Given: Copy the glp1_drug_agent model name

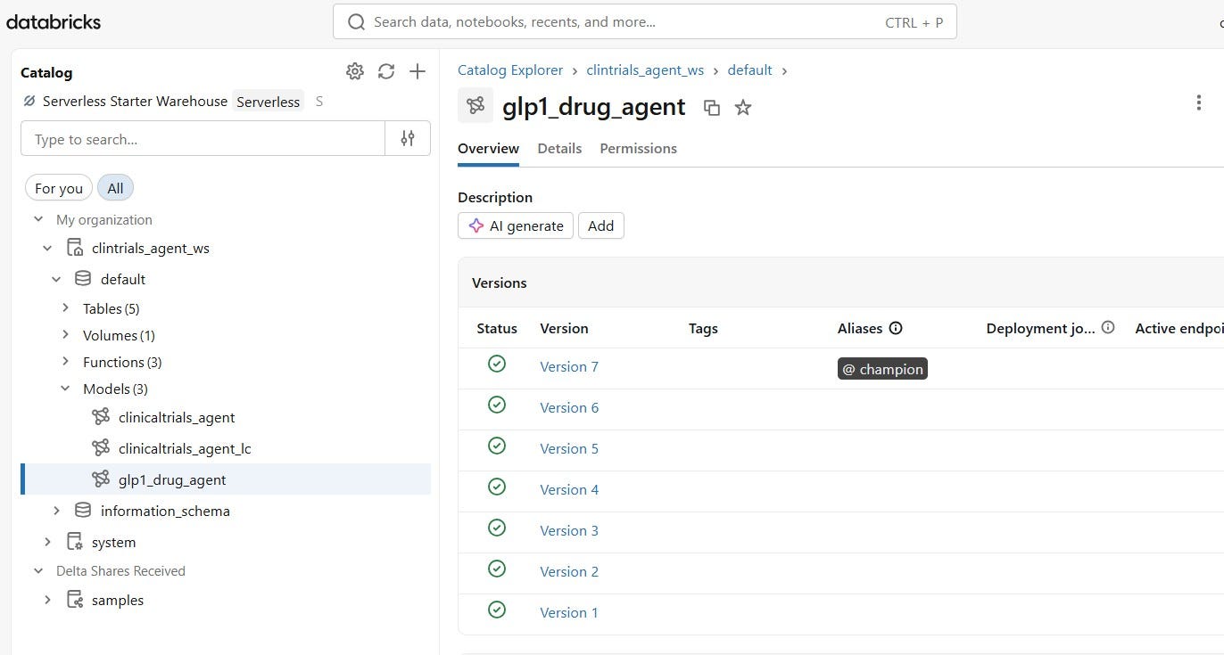Looking at the screenshot, I should click(x=712, y=108).
